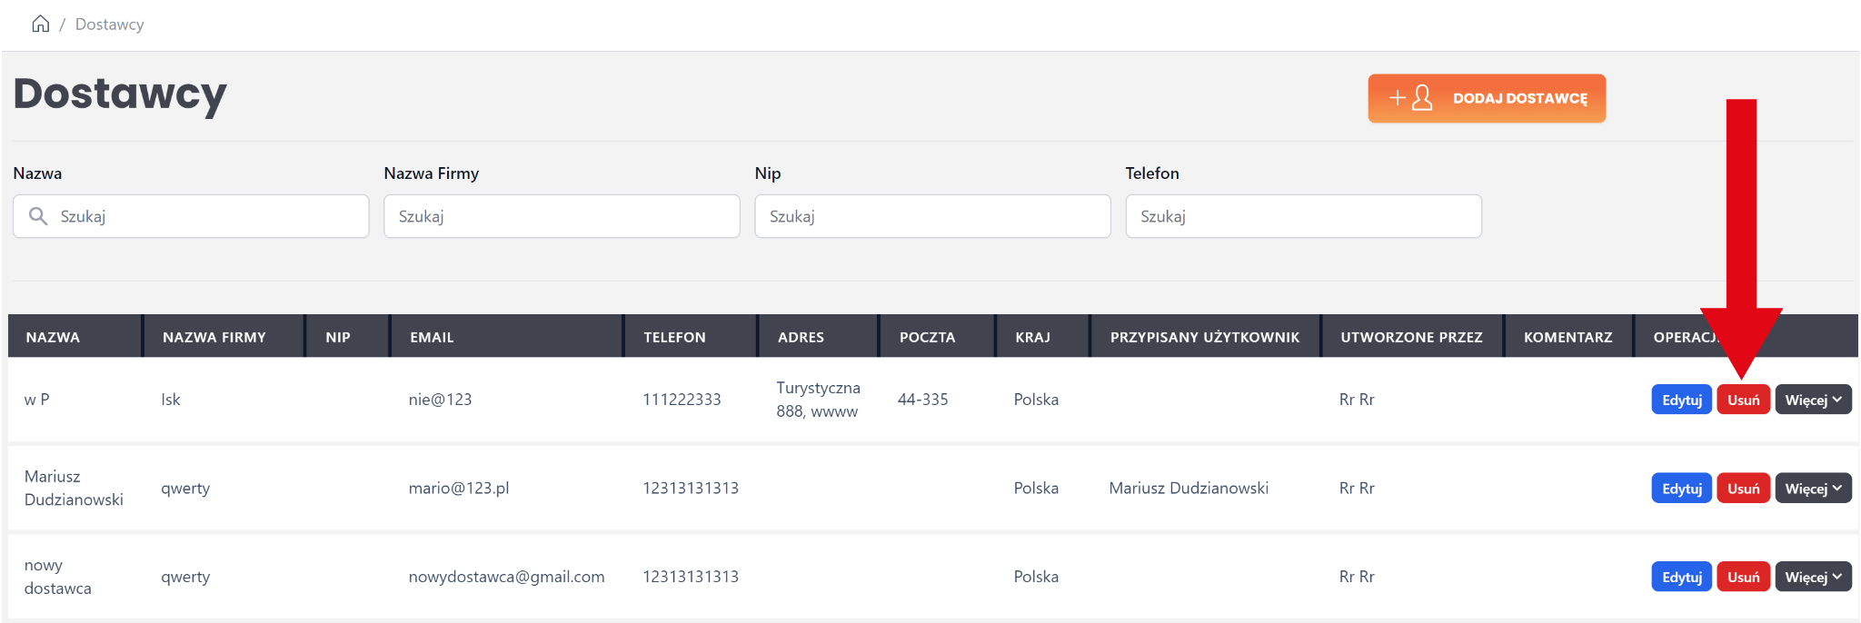Select the Nip search input
This screenshot has width=1861, height=623.
coord(932,216)
